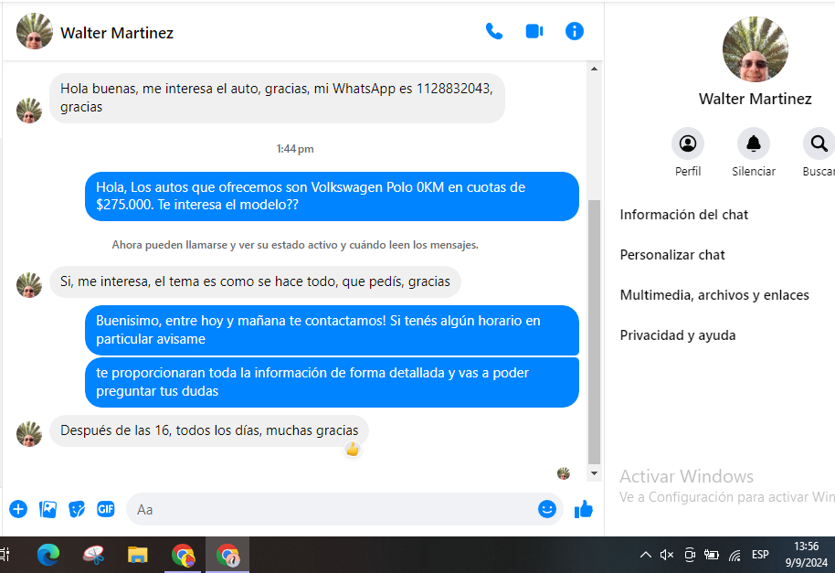The height and width of the screenshot is (573, 835).
Task: Click Walter Martinez name in the side panel
Action: [756, 99]
